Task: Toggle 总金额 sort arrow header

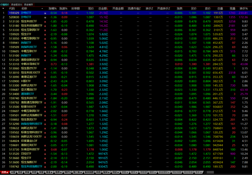Action: [x=103, y=8]
